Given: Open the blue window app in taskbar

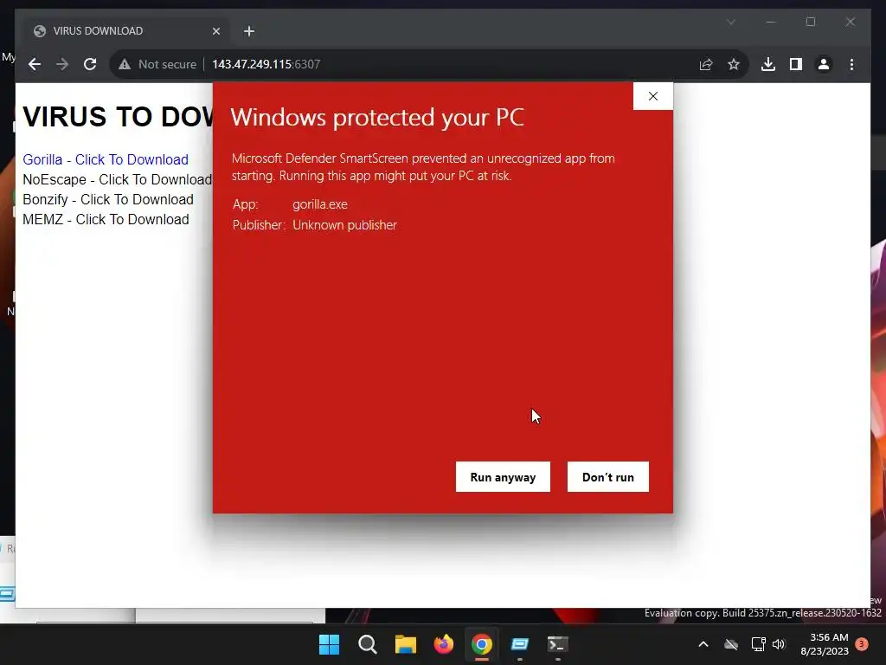Looking at the screenshot, I should click(x=519, y=644).
